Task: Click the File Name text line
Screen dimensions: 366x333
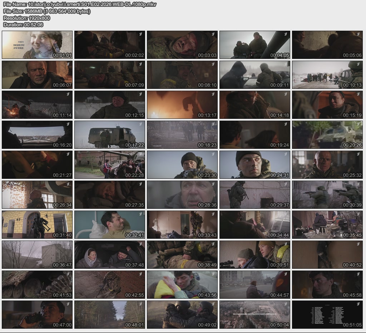Action: pyautogui.click(x=80, y=4)
